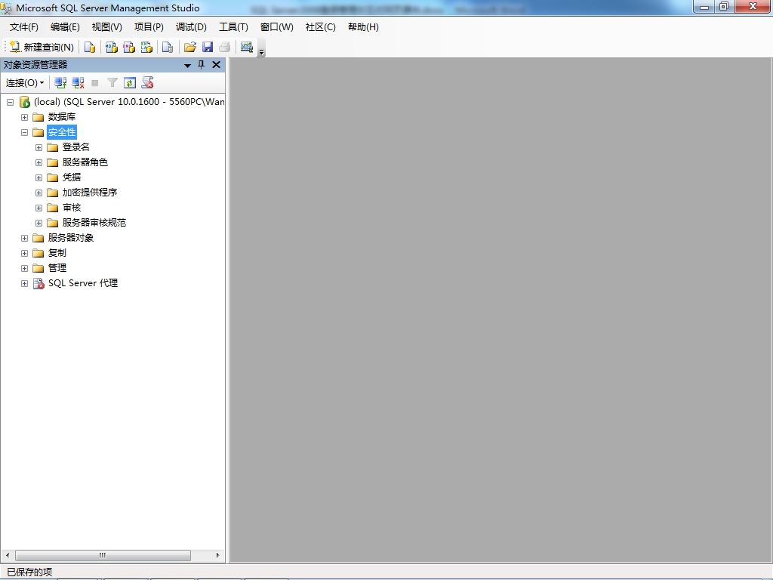Click the Connect Object Explorer icon
The width and height of the screenshot is (773, 580).
[x=60, y=83]
